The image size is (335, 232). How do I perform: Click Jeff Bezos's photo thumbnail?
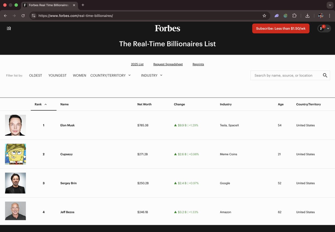tap(15, 211)
